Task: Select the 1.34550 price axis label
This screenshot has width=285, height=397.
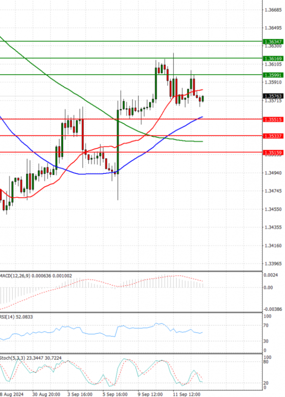Action: coord(273,209)
